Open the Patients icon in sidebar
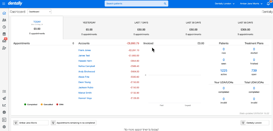273x131 pixels. [4, 20]
